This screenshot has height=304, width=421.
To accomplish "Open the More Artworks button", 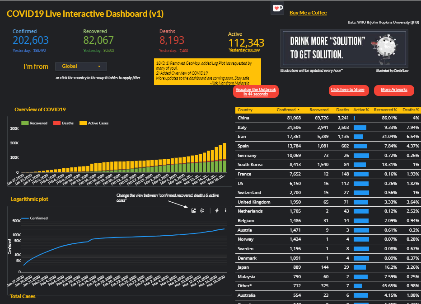I will click(x=394, y=90).
